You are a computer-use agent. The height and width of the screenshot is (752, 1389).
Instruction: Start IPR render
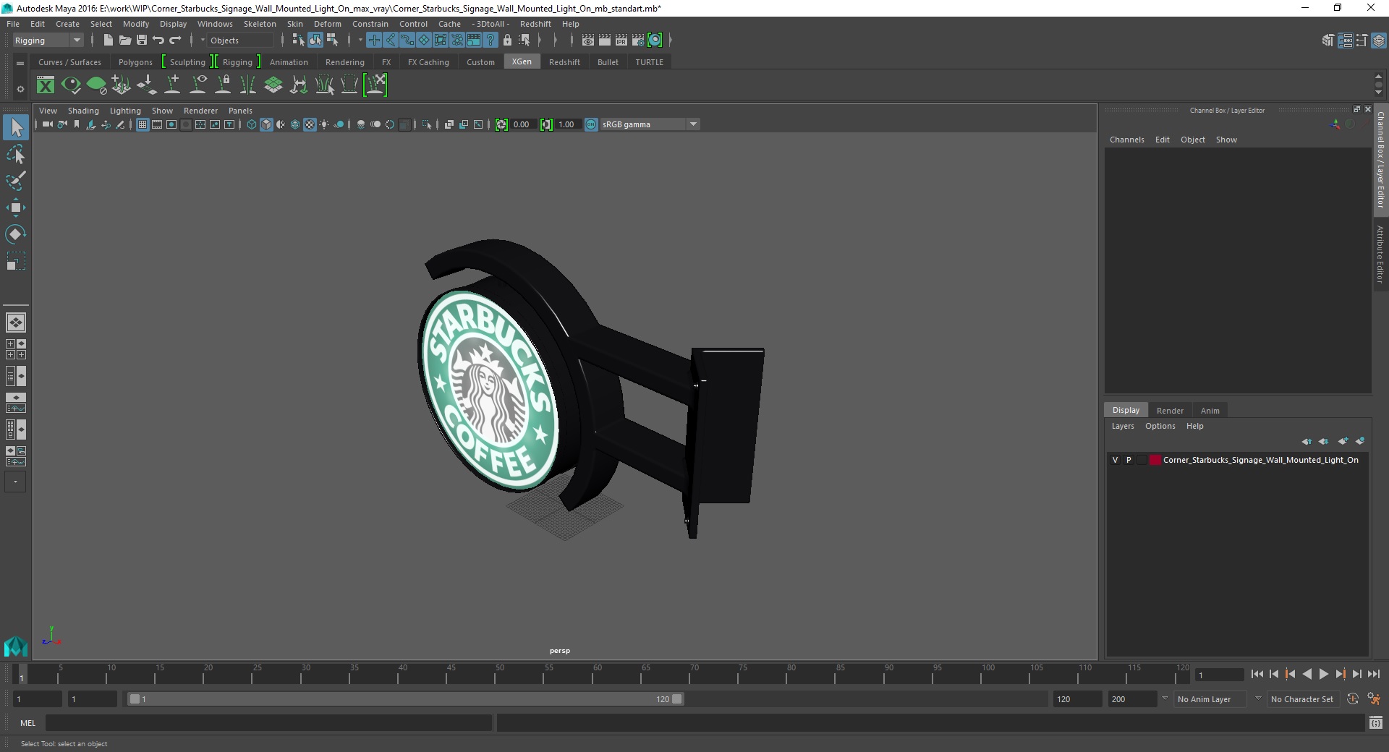pyautogui.click(x=621, y=40)
